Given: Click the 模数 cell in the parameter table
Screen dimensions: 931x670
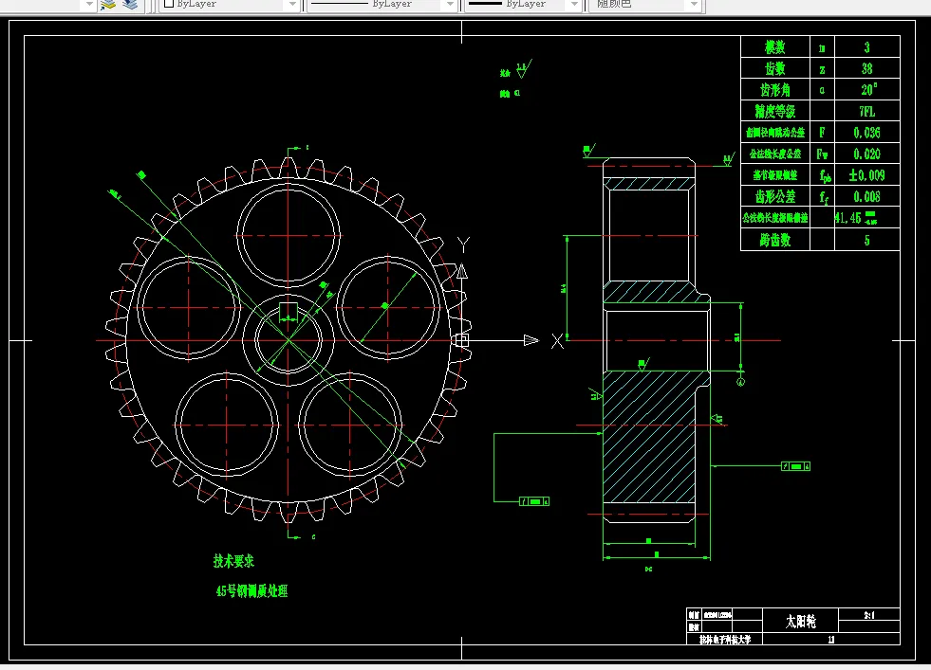Looking at the screenshot, I should click(x=775, y=46).
